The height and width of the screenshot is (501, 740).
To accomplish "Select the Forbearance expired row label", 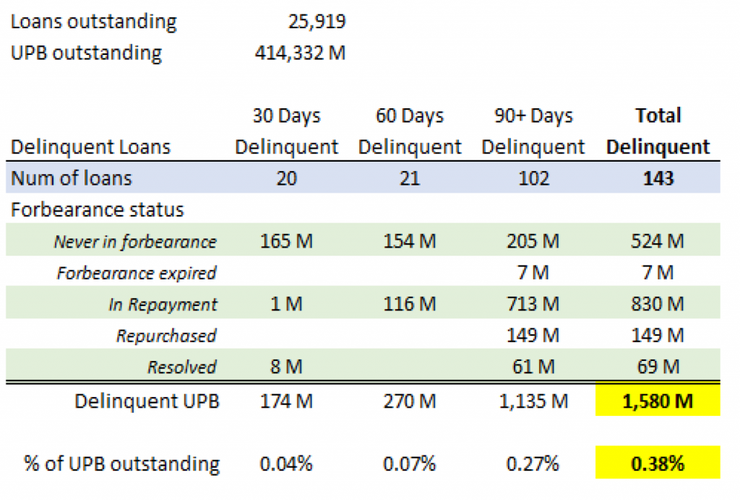I will (x=137, y=273).
